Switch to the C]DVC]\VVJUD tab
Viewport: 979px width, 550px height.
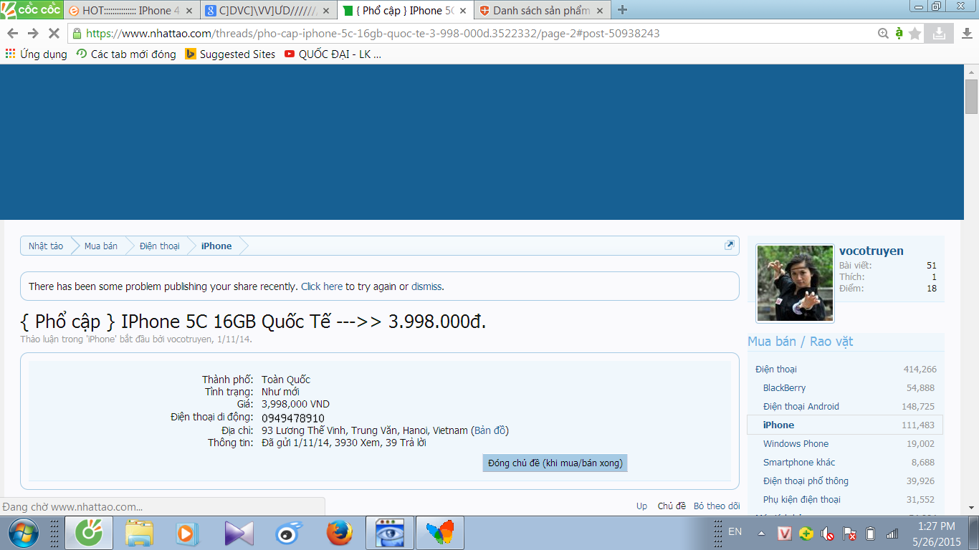pyautogui.click(x=267, y=11)
